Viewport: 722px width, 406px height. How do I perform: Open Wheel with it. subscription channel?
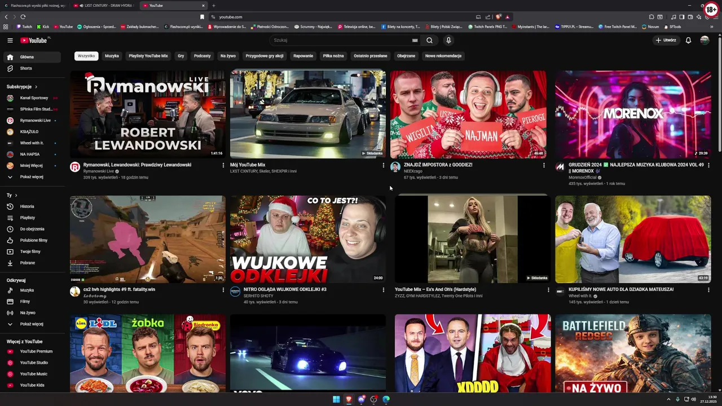(x=31, y=143)
